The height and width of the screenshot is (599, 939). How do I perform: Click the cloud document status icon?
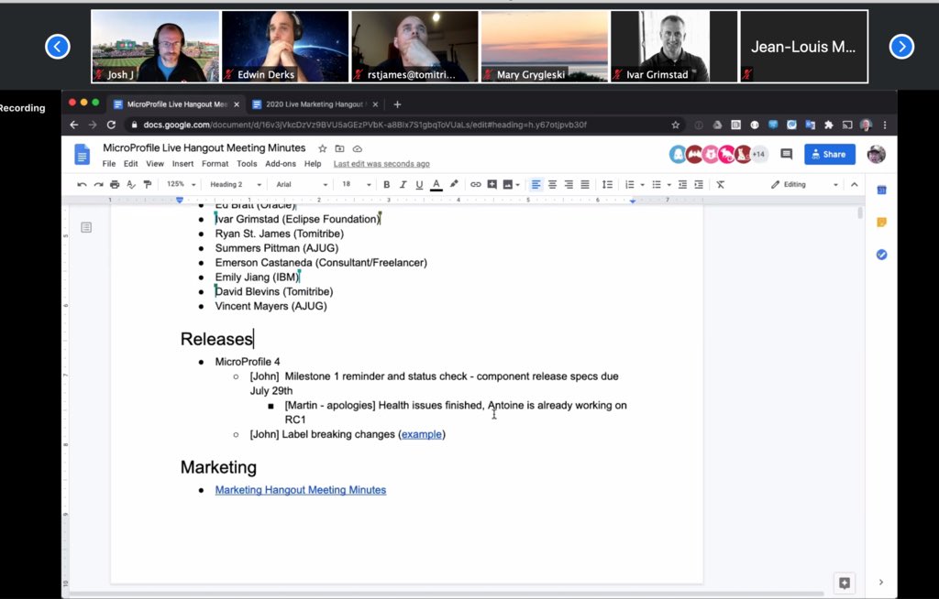point(358,148)
